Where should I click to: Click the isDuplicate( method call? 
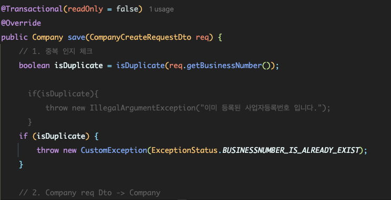[x=140, y=65]
